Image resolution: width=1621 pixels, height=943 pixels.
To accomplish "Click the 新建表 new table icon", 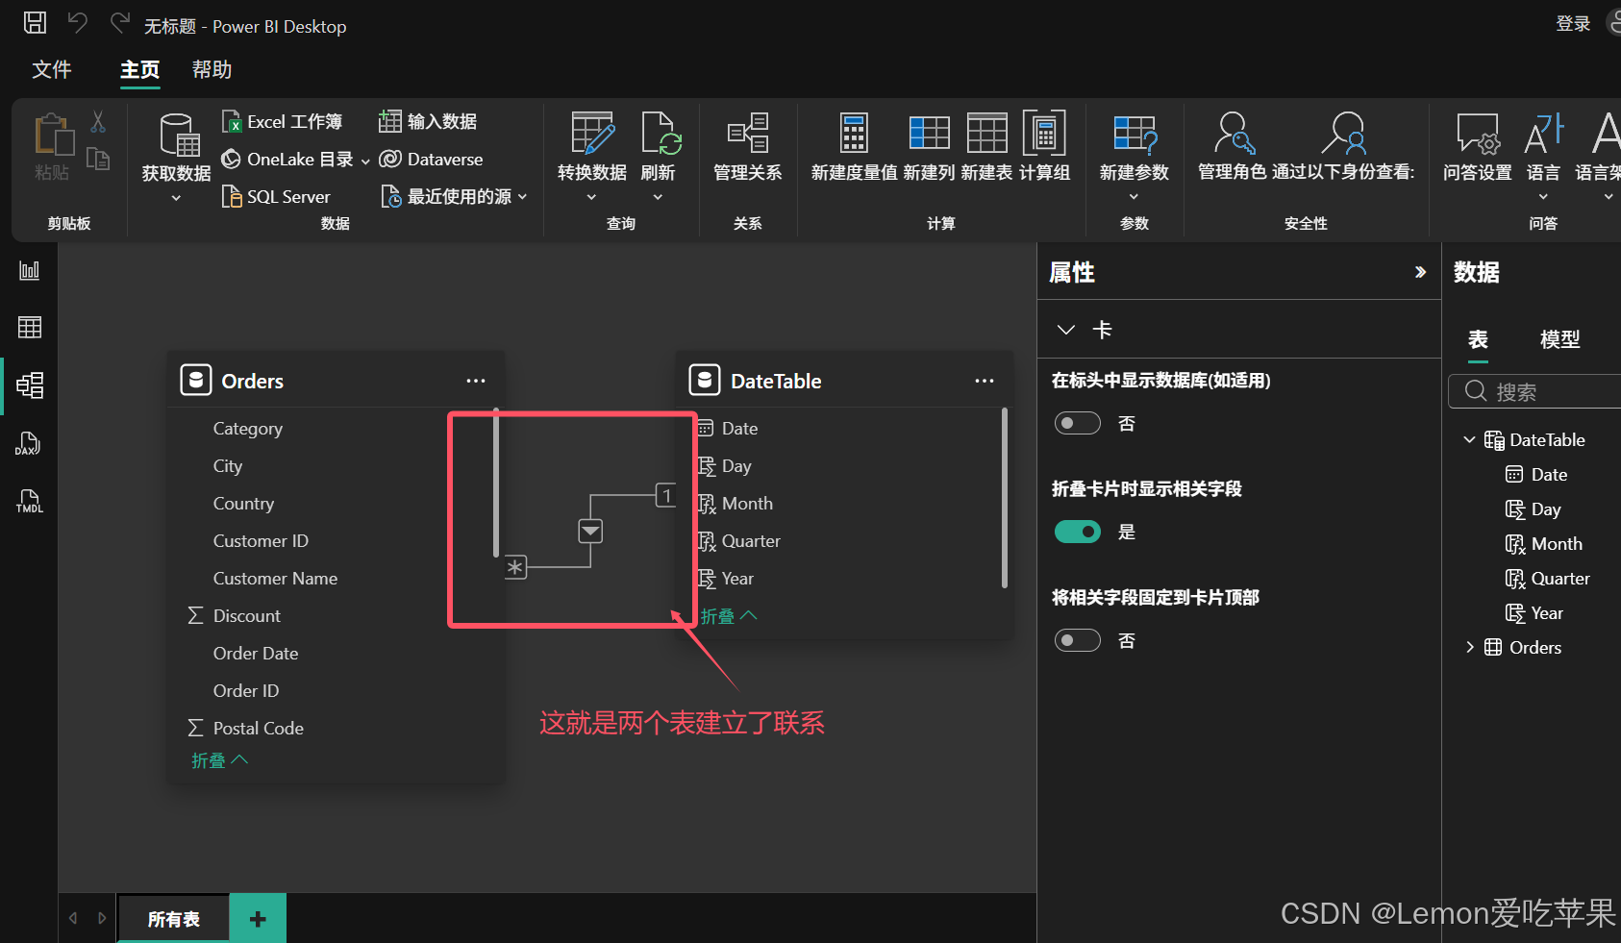I will pos(987,133).
